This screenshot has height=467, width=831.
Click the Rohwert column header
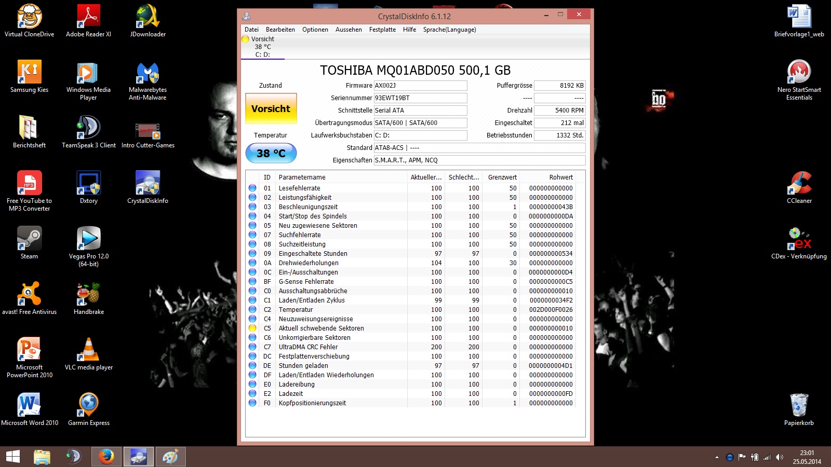(548, 177)
